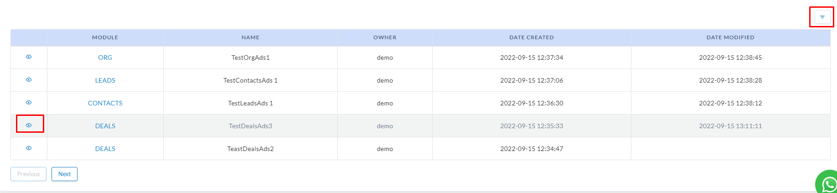This screenshot has height=193, width=837.
Task: Click the eye icon for TestOrgAds1 row
Action: (x=29, y=57)
